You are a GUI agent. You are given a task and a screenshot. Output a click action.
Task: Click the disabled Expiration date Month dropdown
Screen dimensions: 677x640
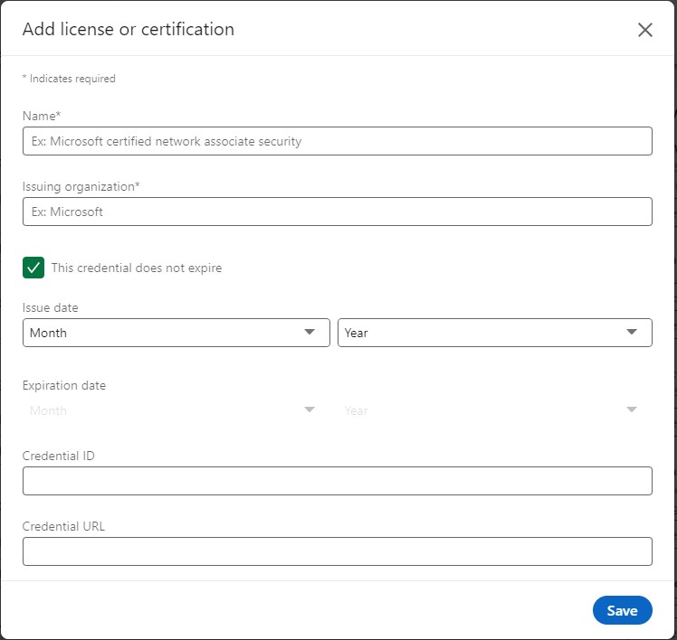(x=176, y=410)
